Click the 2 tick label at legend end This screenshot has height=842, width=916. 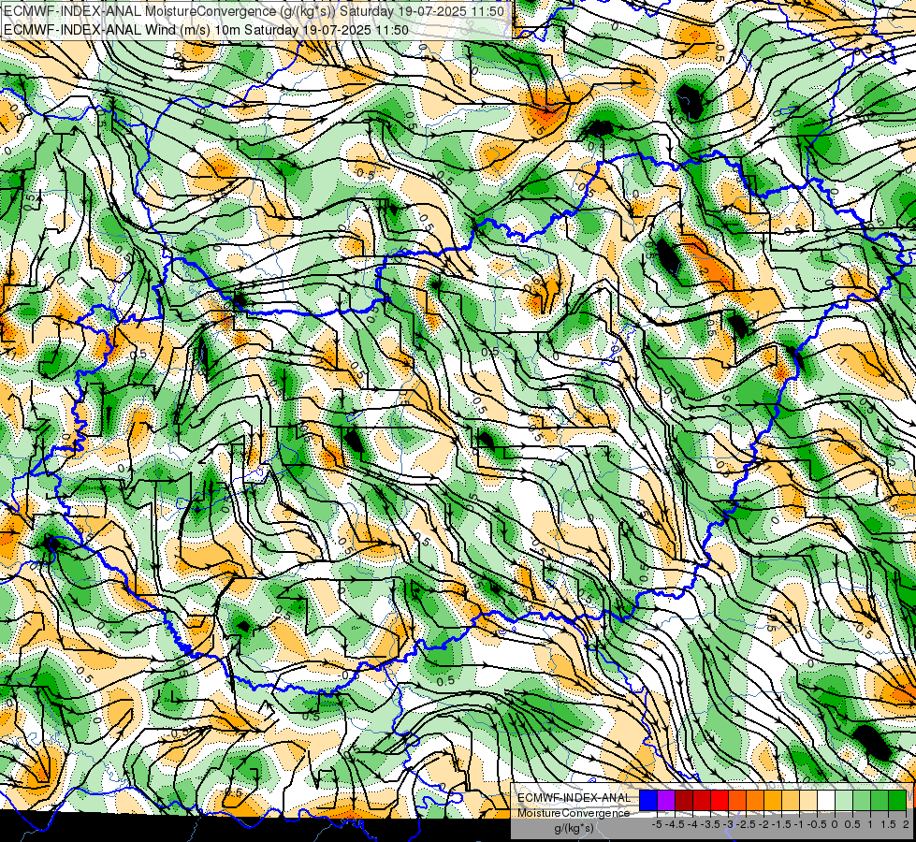tap(906, 824)
